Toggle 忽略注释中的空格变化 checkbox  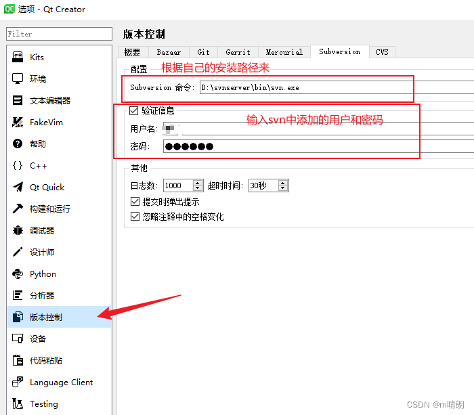[135, 217]
